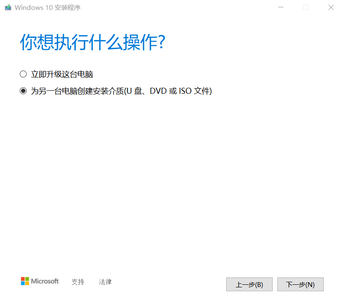Continue with 下一步(N) button
This screenshot has height=305, width=344.
[301, 284]
